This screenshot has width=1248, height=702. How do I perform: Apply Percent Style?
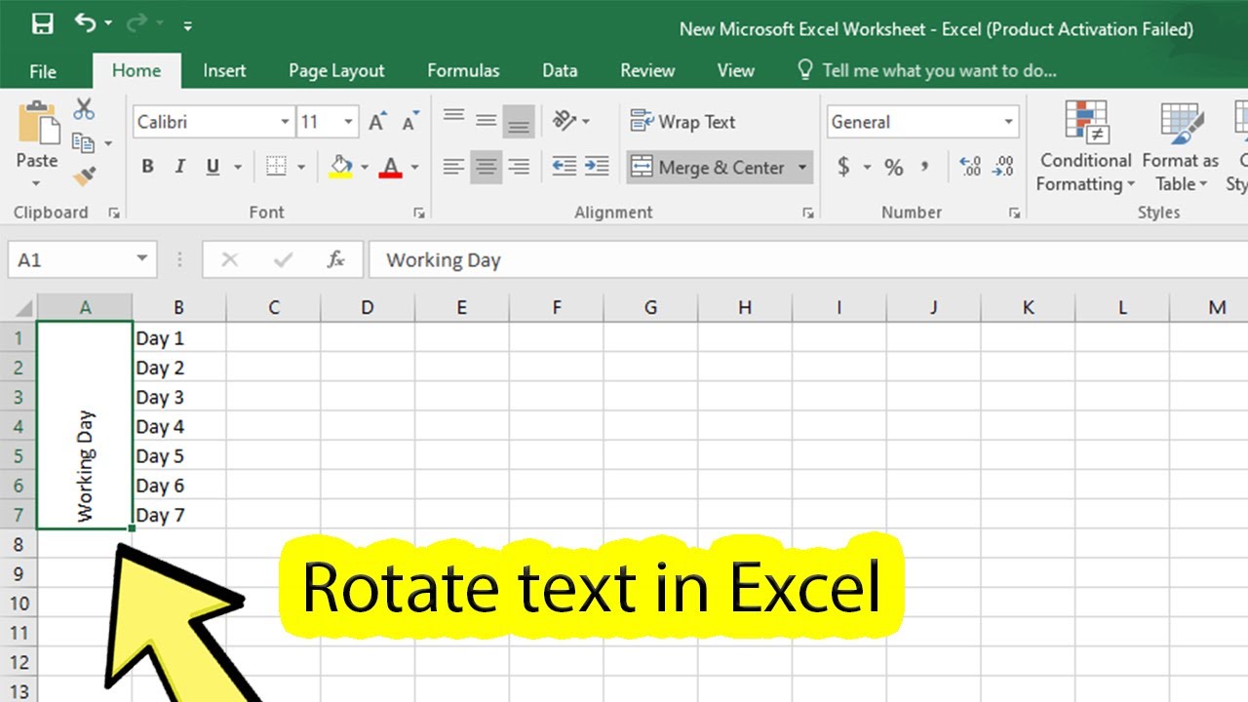tap(893, 168)
